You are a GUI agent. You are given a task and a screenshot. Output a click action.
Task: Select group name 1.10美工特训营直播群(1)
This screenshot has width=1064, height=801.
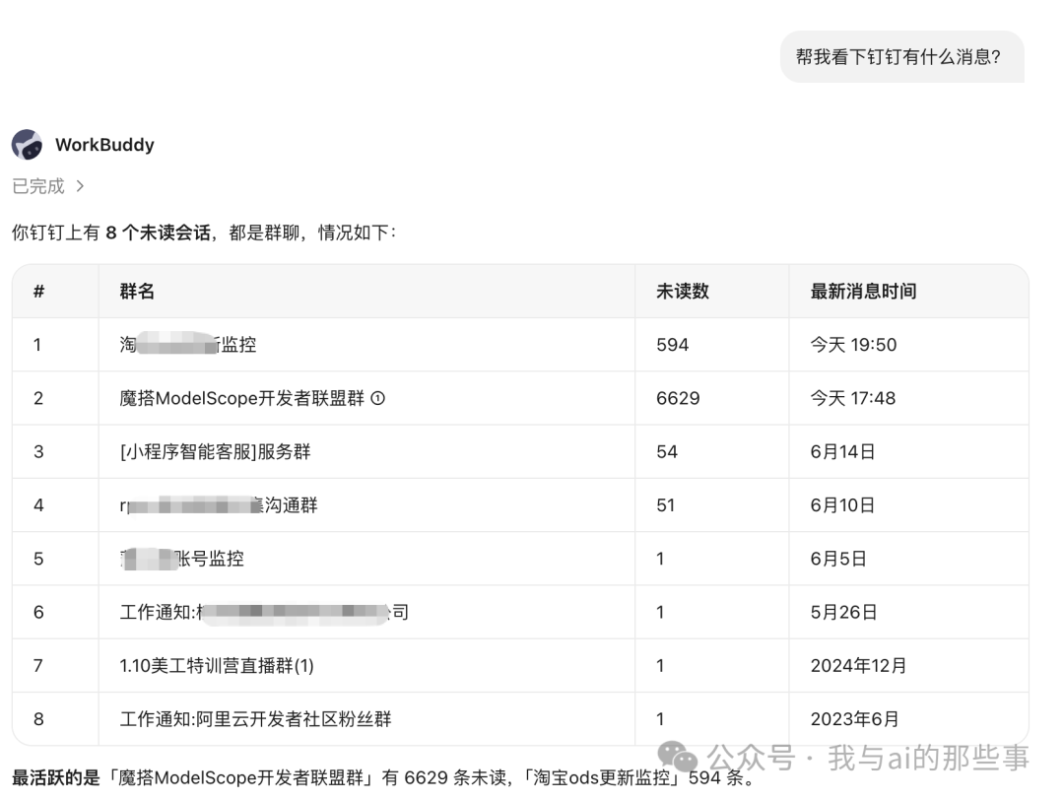pos(217,666)
